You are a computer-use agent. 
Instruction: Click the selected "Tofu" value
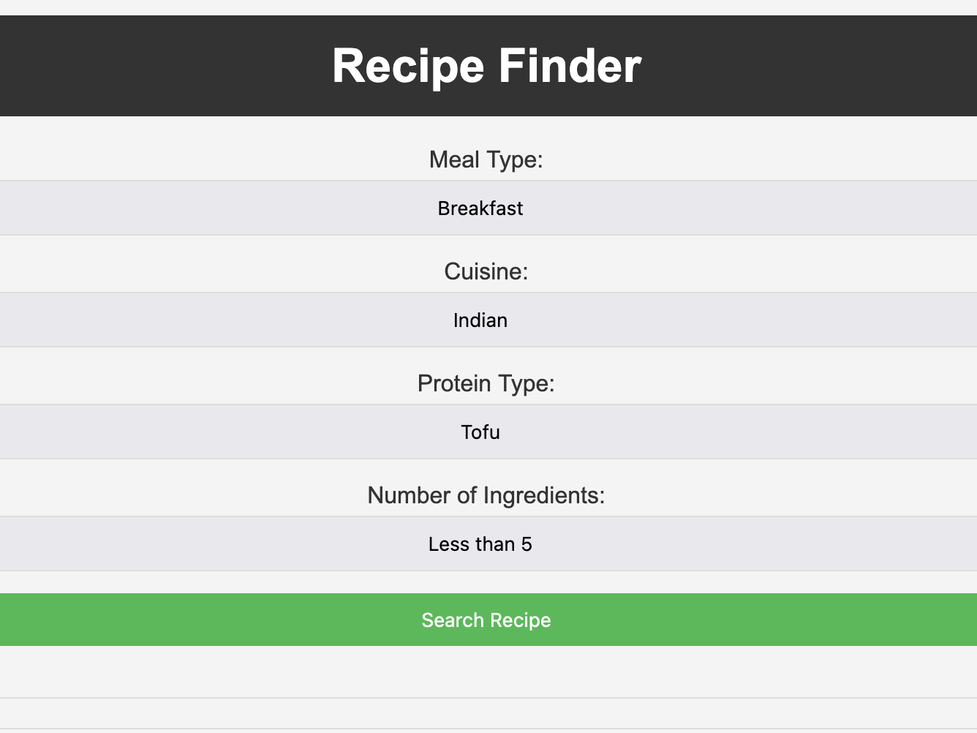[480, 432]
